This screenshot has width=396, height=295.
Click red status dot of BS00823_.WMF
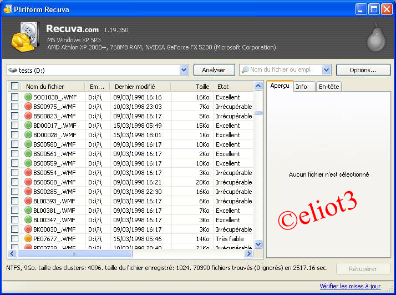coord(28,116)
